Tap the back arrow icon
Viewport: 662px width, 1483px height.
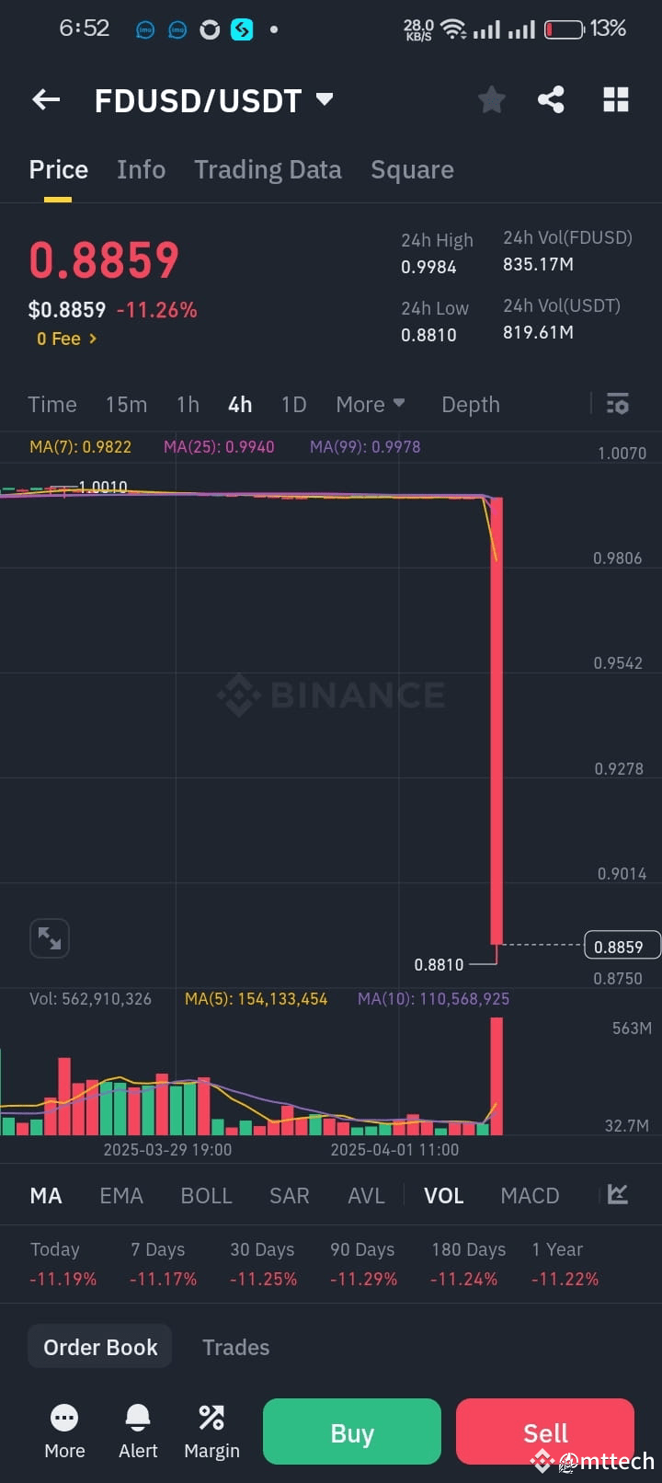click(x=46, y=99)
